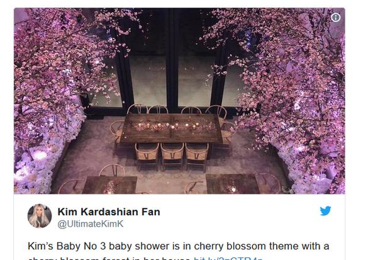Click the lower-right small table in the photo

(233, 184)
